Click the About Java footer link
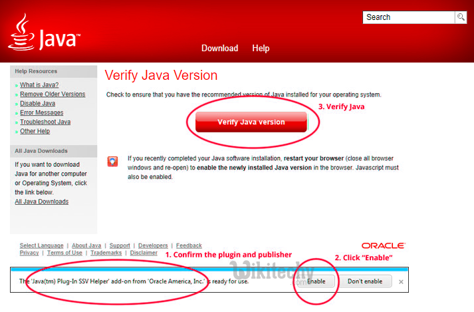The height and width of the screenshot is (312, 474). point(86,245)
